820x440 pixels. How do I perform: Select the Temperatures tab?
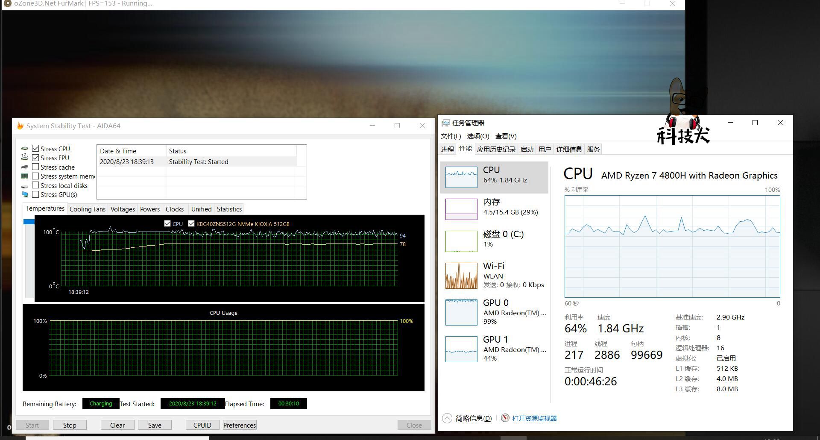45,208
